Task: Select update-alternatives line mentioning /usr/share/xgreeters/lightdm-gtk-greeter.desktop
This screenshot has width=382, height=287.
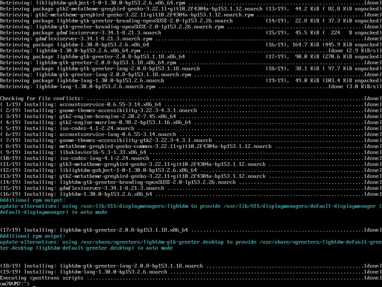Action: 191,242
